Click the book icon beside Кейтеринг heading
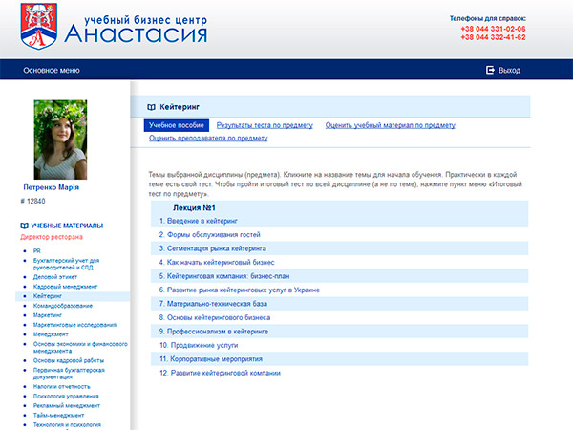 [151, 108]
